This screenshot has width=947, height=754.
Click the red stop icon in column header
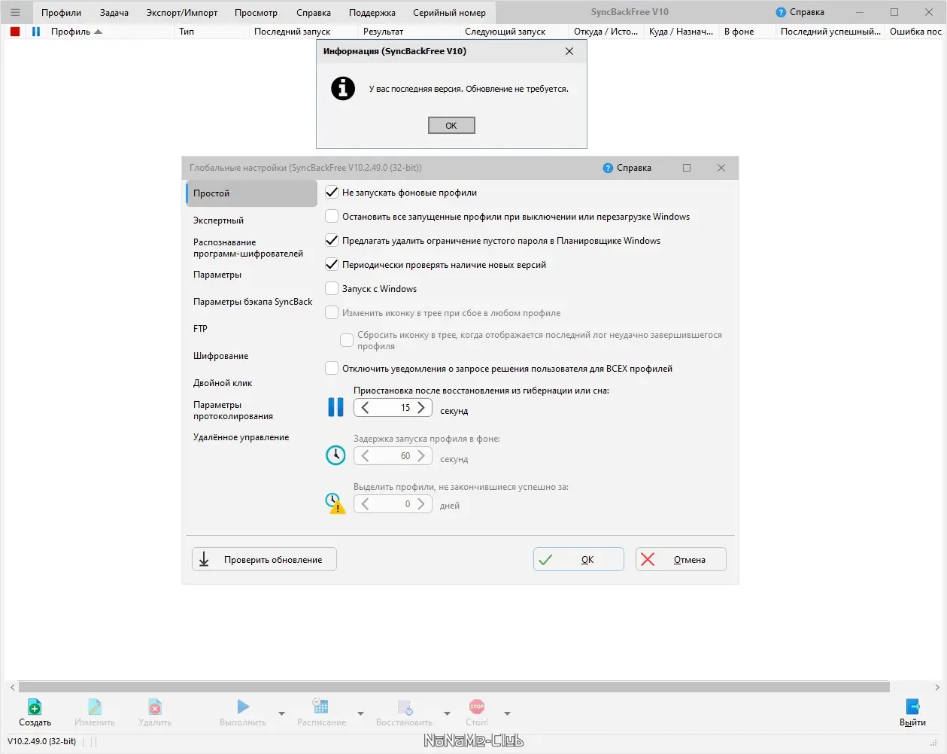pos(15,32)
